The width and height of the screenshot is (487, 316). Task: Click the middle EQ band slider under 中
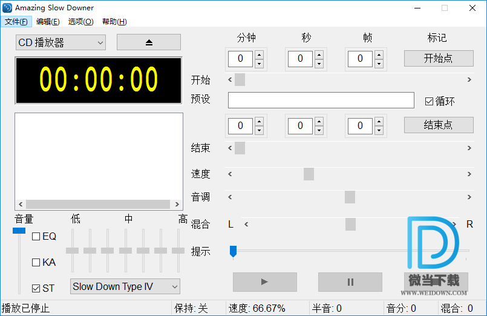pyautogui.click(x=125, y=251)
